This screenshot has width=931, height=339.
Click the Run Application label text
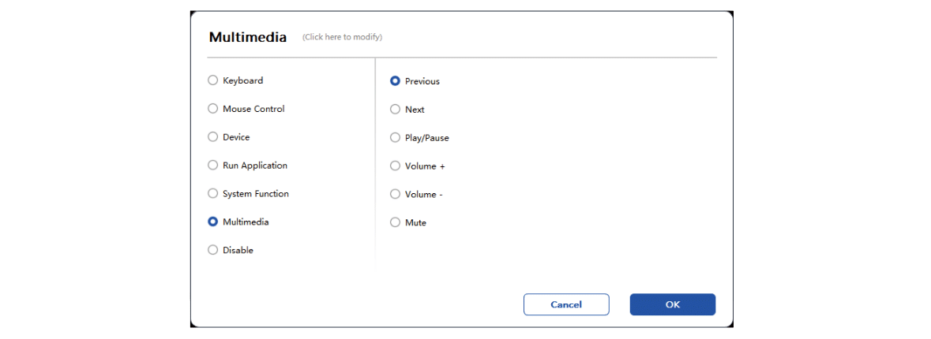pos(255,166)
